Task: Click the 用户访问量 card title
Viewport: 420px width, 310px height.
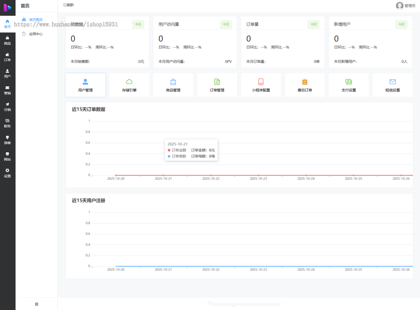Action: [169, 24]
